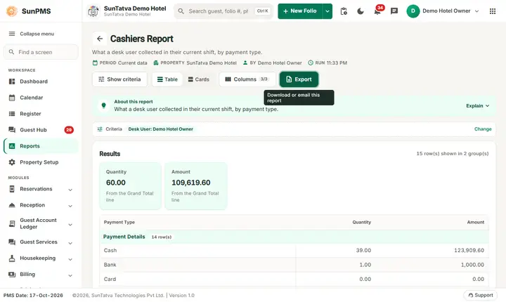Click the lightbulb About this report icon
Image resolution: width=506 pixels, height=302 pixels.
pos(103,105)
